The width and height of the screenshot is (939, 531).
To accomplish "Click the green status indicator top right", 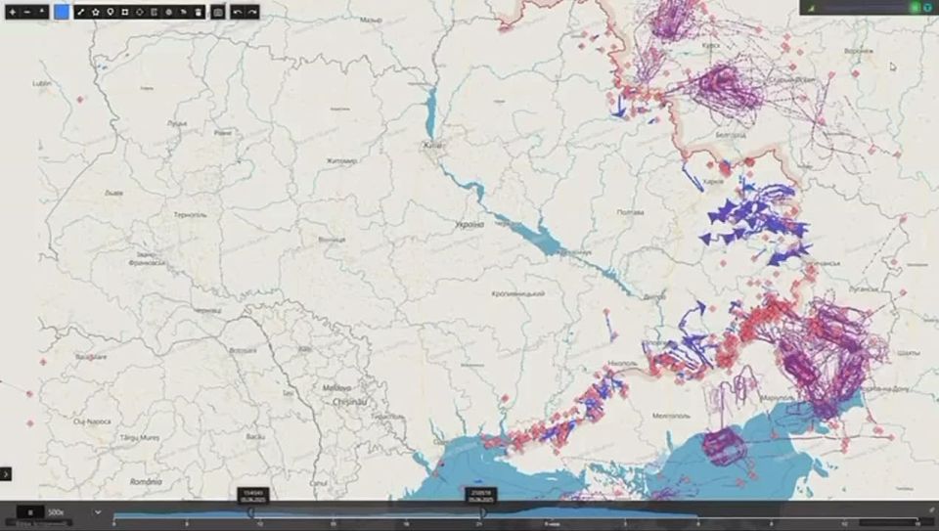I will click(915, 8).
